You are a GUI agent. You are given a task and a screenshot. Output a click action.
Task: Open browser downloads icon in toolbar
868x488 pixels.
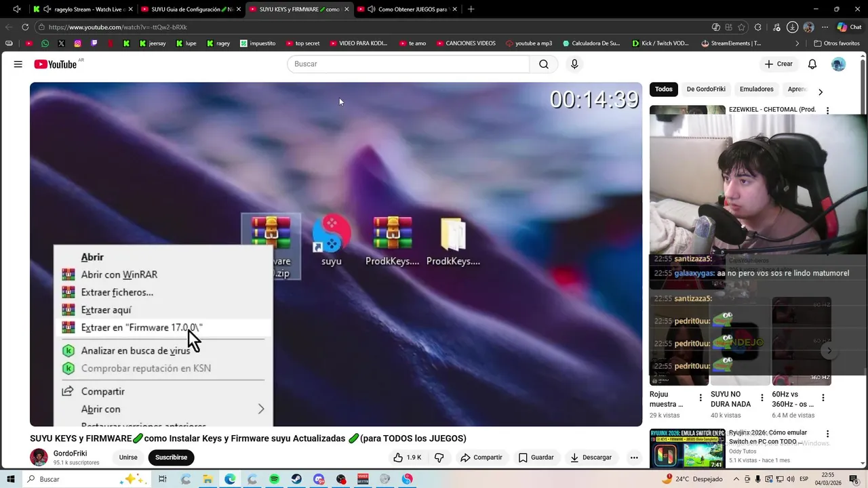pos(792,27)
